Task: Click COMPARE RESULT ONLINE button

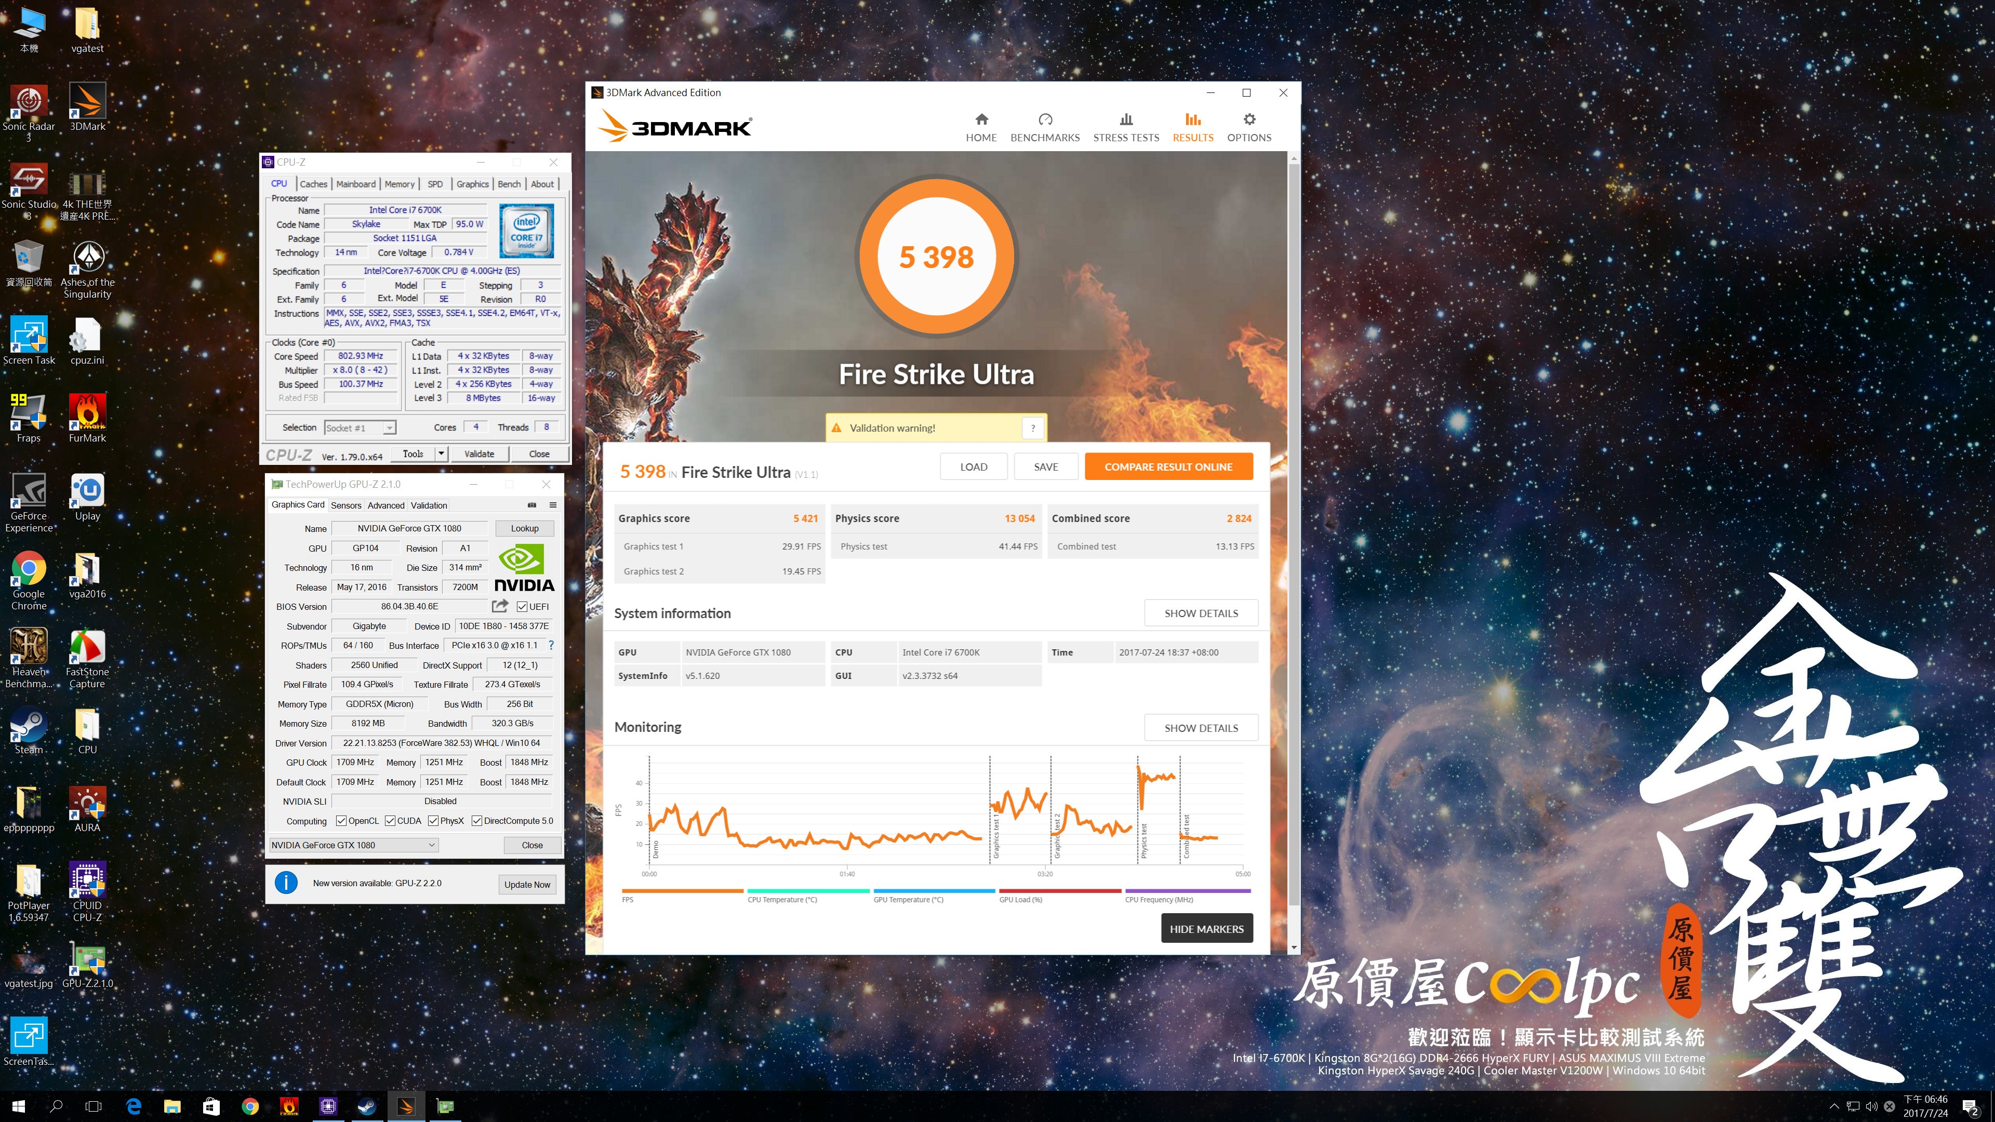Action: (1168, 467)
